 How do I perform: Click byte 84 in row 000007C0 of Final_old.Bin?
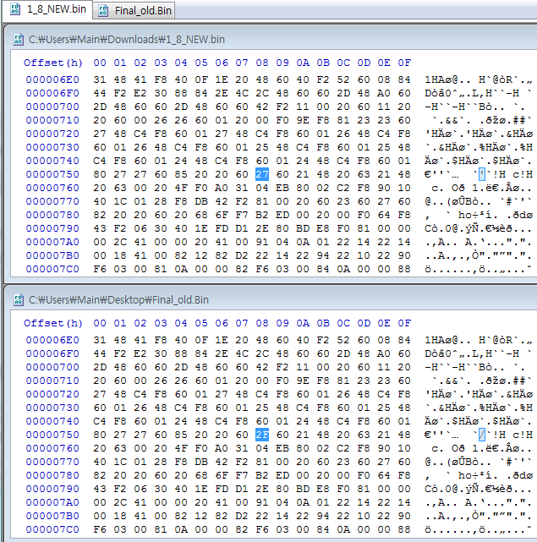pyautogui.click(x=323, y=529)
